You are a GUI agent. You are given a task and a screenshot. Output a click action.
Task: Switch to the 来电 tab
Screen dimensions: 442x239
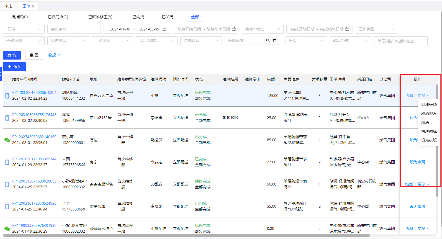(x=9, y=6)
